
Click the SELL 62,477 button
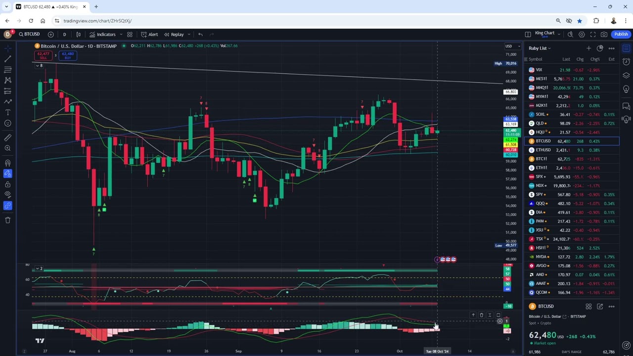(x=43, y=55)
